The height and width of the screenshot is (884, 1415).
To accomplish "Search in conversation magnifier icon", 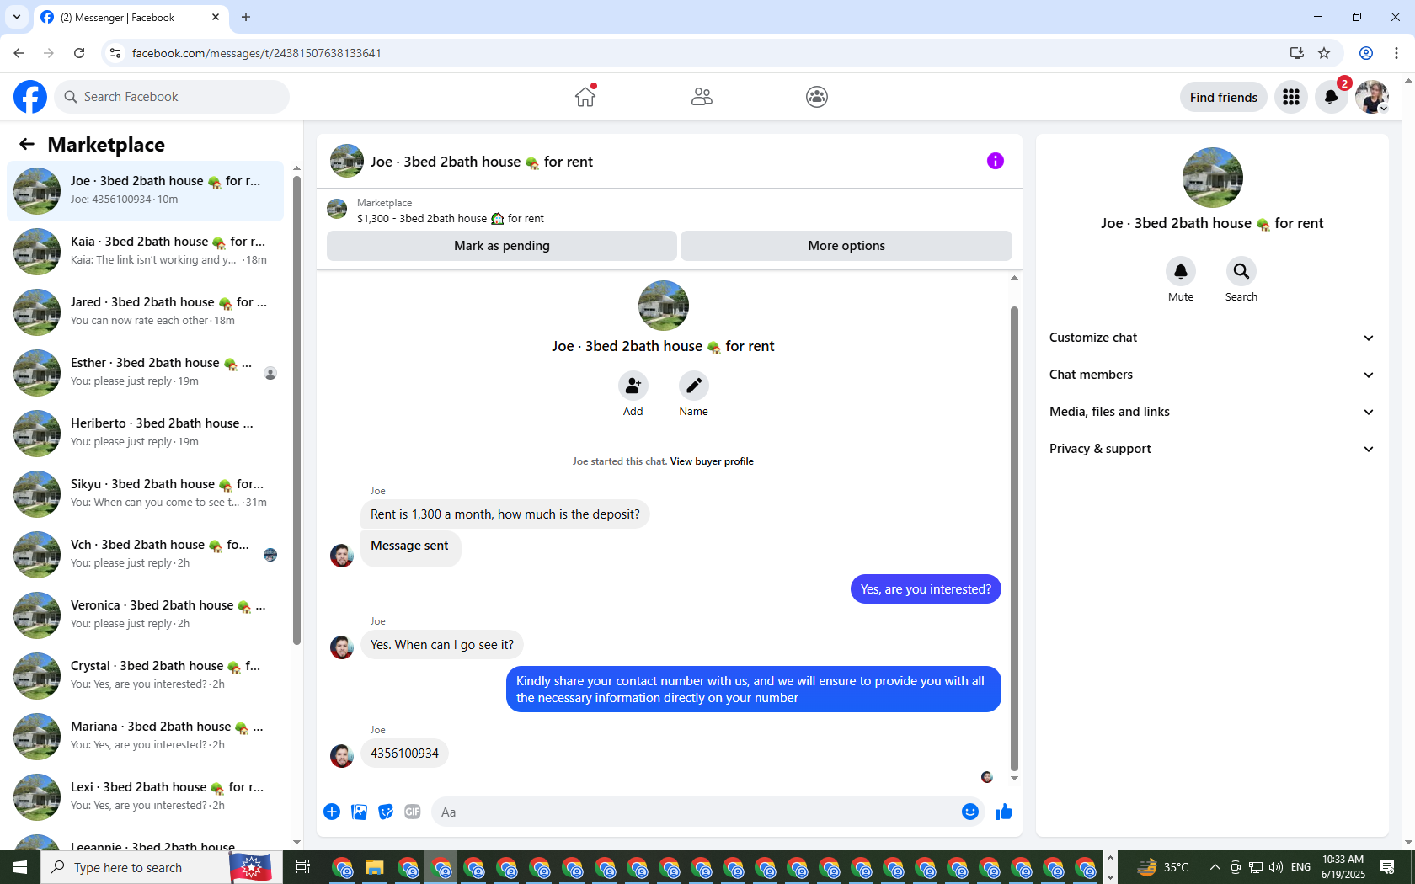I will click(x=1241, y=271).
